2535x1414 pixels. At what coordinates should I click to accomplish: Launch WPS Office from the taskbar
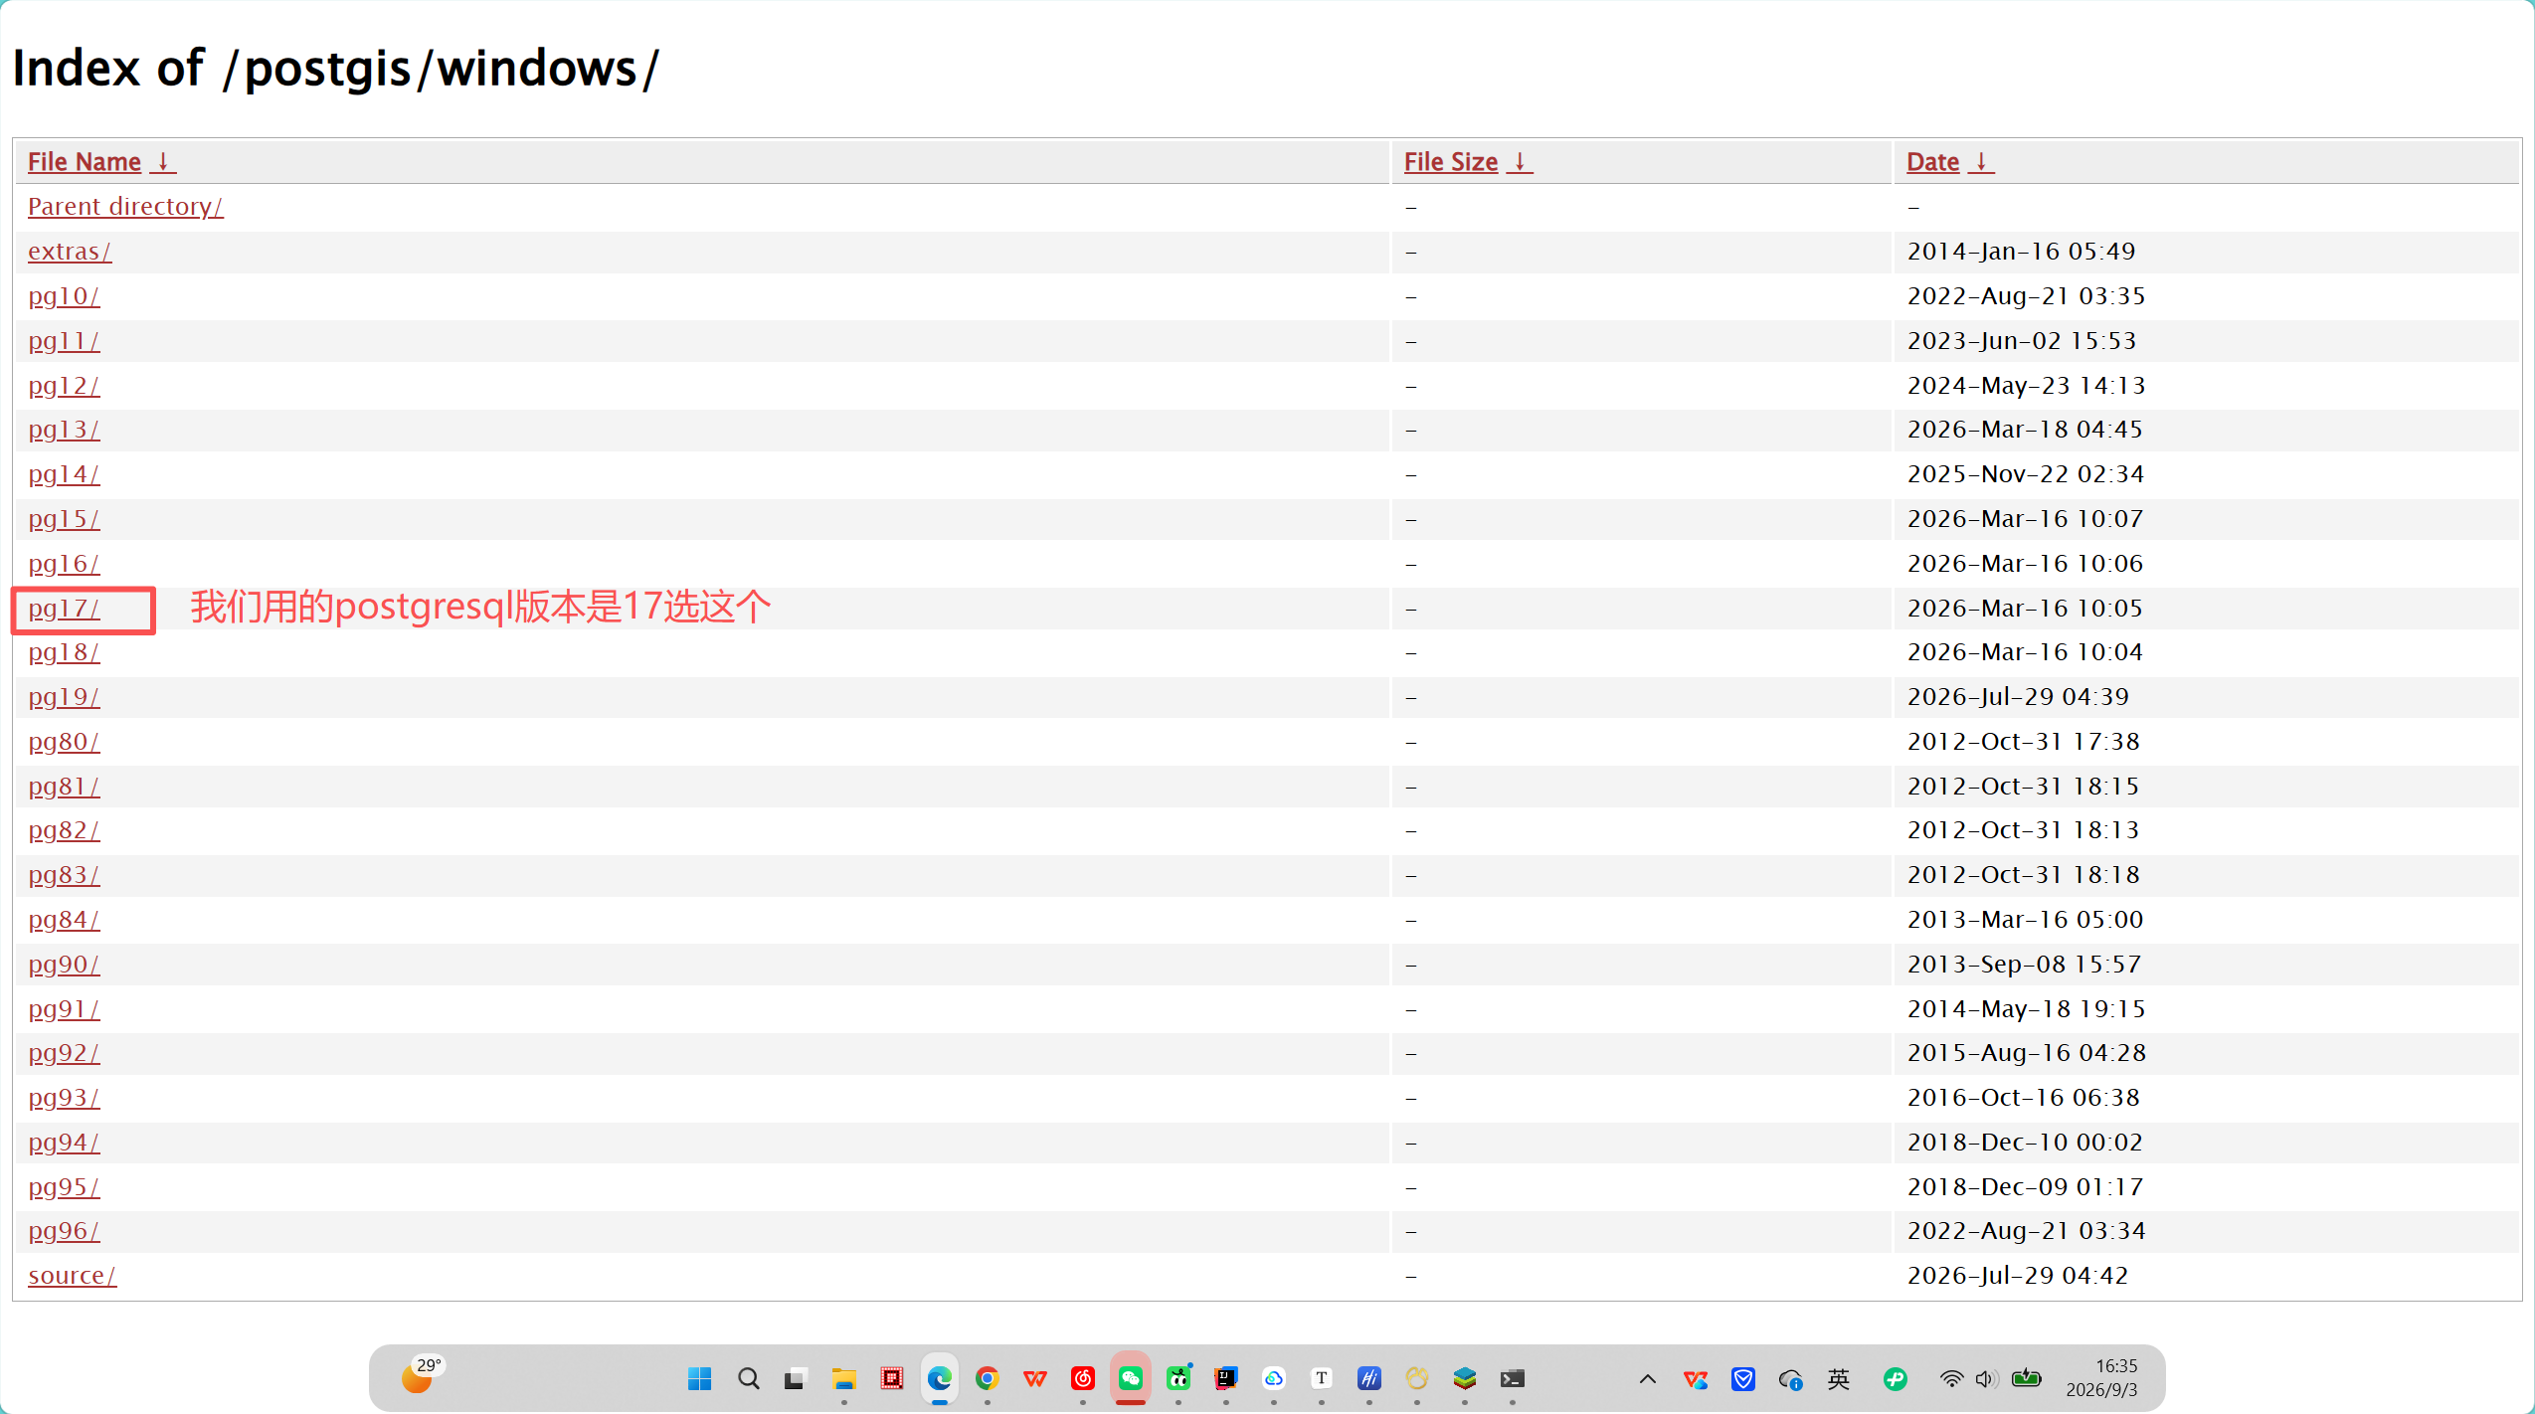click(x=1034, y=1378)
